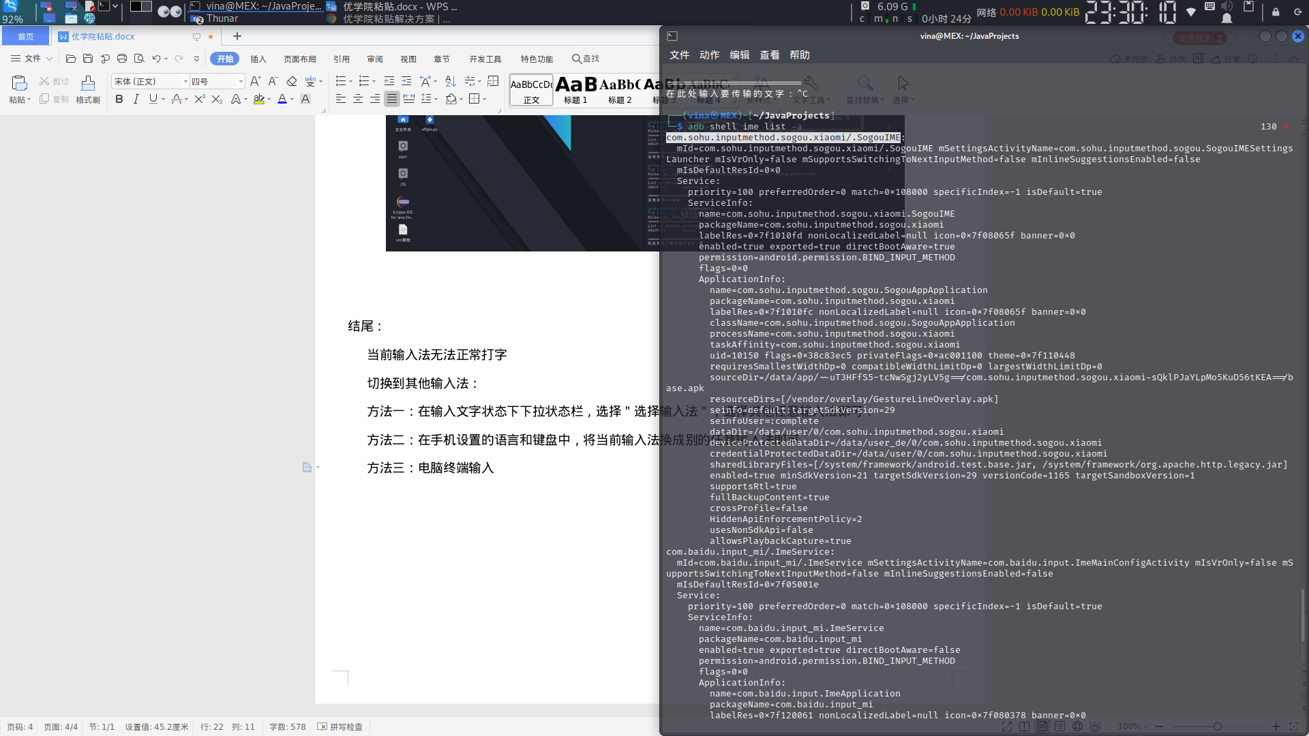Print the document via printer icon
Screen dimensions: 1309x736
click(x=122, y=59)
